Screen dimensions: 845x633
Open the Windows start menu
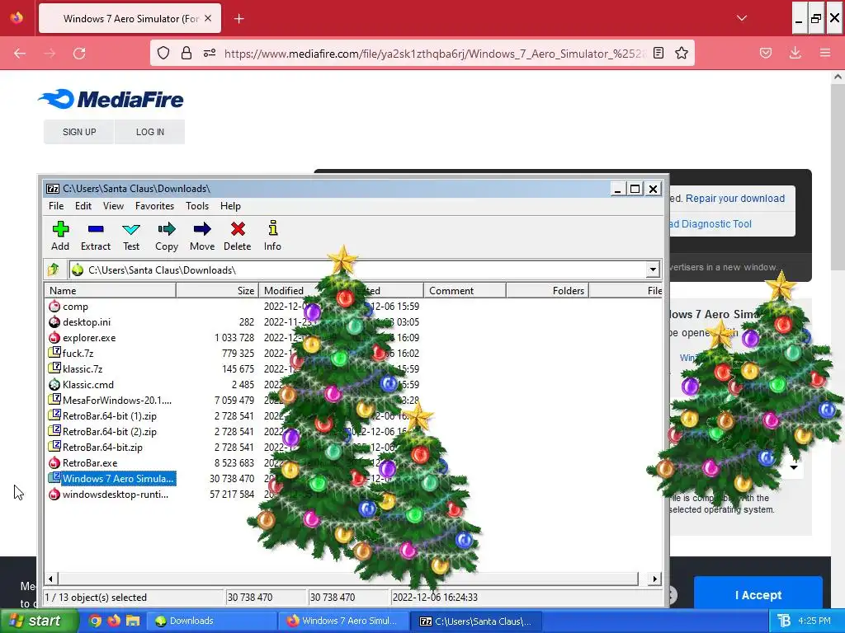point(38,621)
